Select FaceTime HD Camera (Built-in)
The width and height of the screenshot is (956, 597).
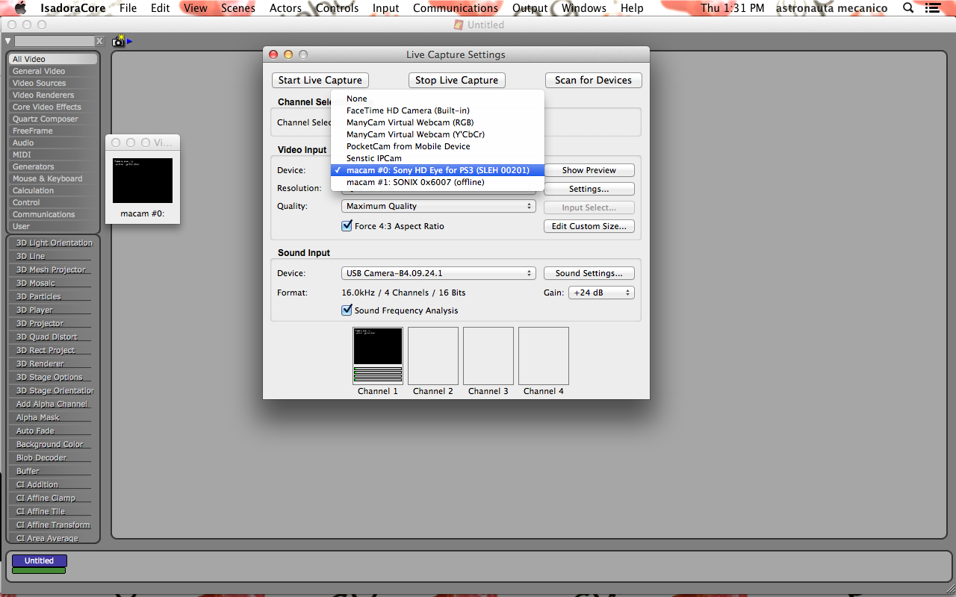[438, 110]
